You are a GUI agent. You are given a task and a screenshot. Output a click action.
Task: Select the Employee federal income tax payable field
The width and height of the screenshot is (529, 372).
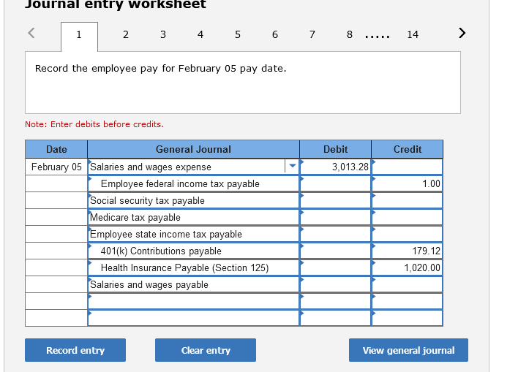pos(193,183)
